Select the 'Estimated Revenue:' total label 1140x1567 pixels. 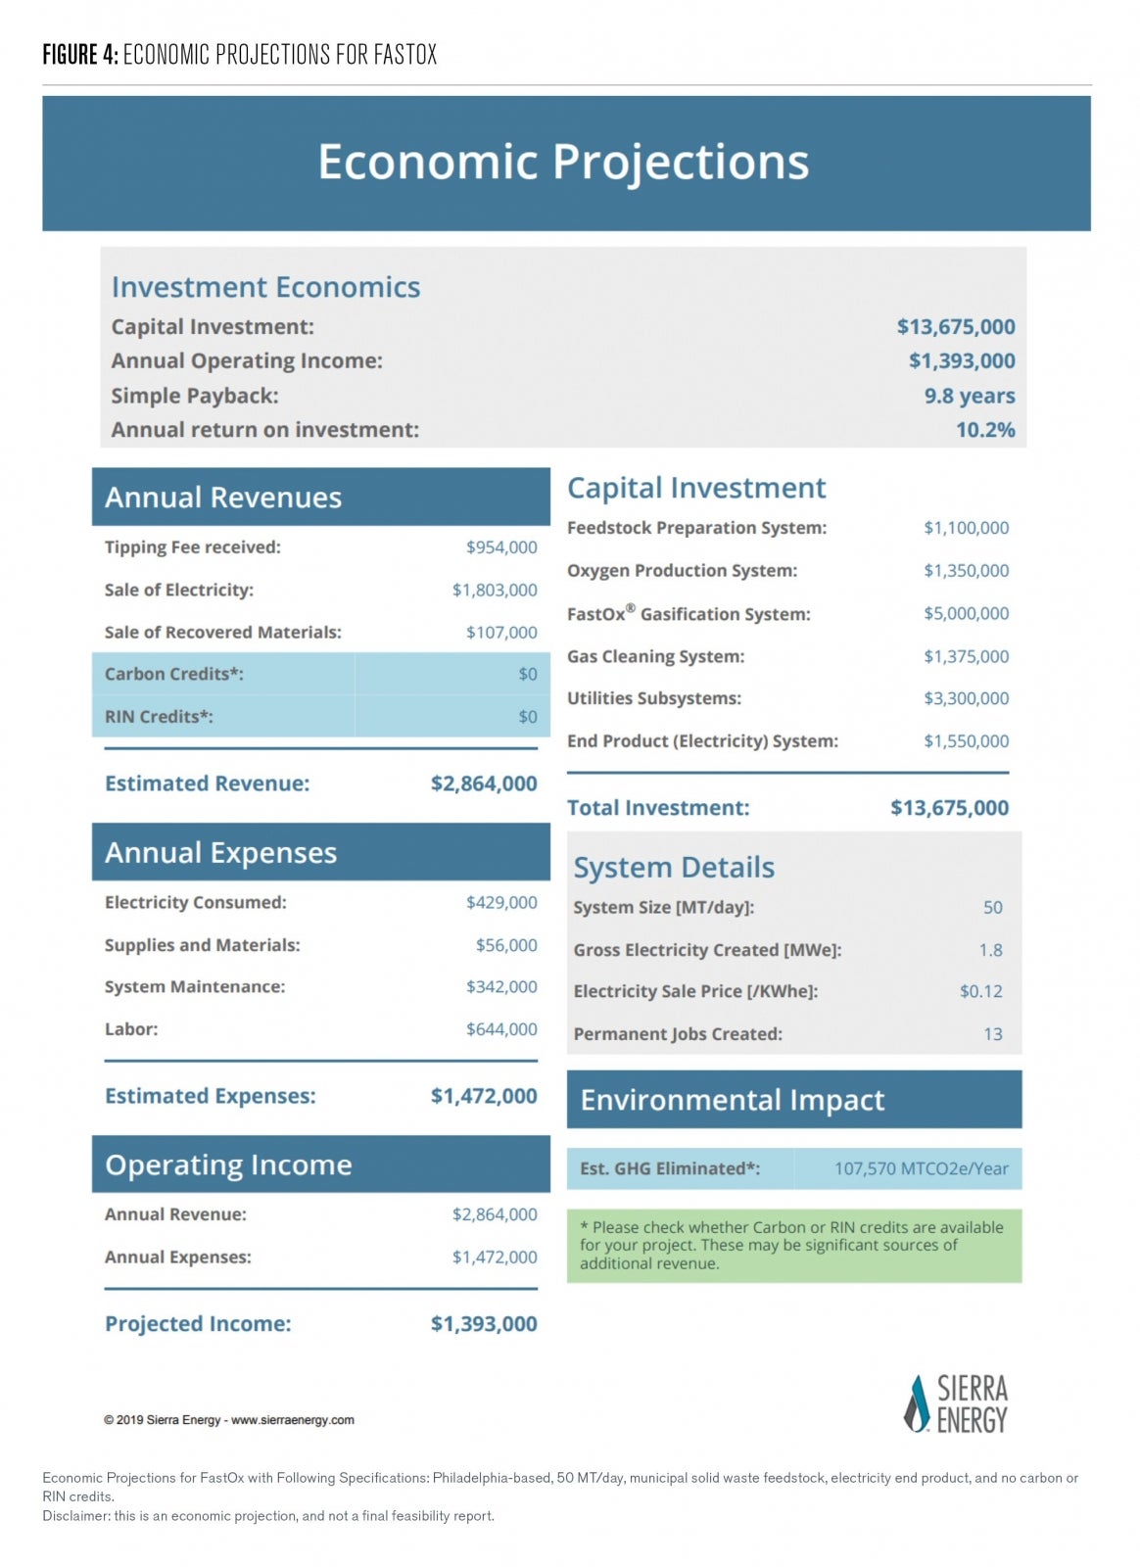[x=208, y=783]
